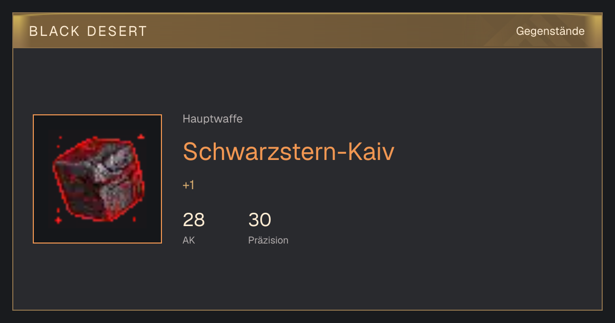Select the AK stat label
615x323 pixels.
click(189, 240)
